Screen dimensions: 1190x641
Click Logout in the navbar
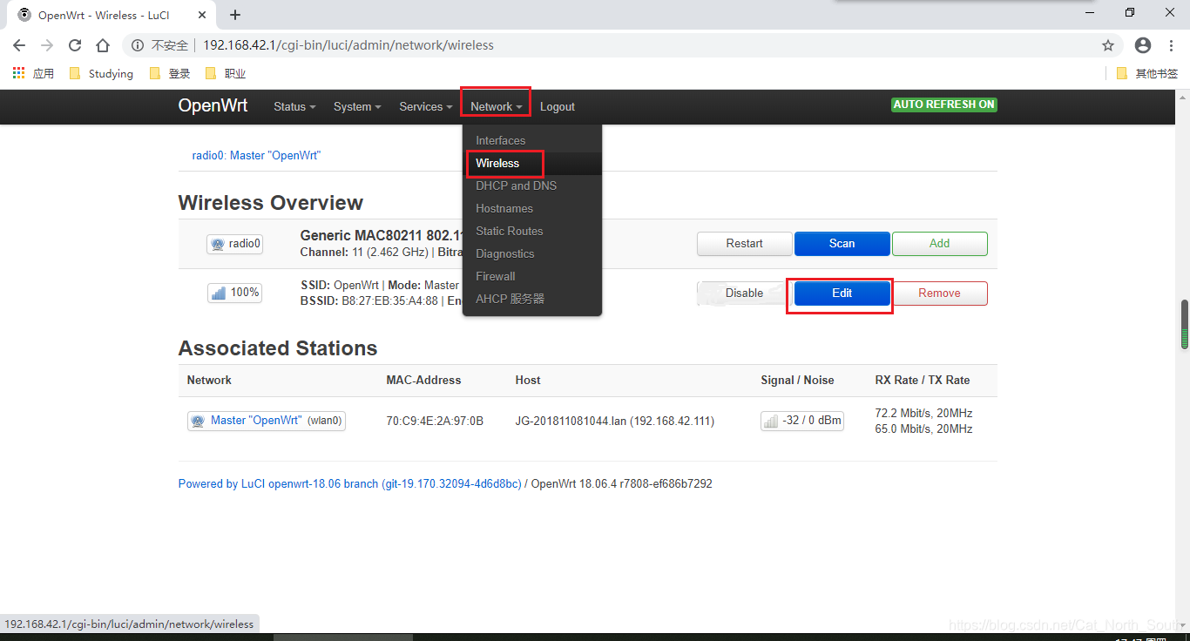click(x=558, y=106)
